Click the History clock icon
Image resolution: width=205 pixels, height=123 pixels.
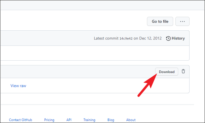[x=168, y=39]
